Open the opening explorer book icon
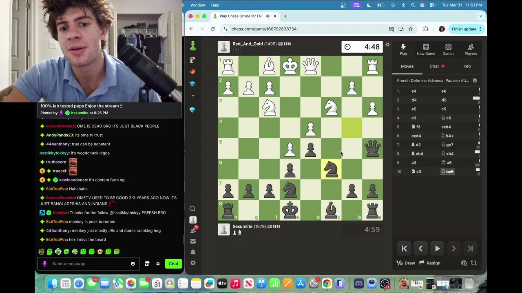This screenshot has width=522, height=293. (475, 81)
